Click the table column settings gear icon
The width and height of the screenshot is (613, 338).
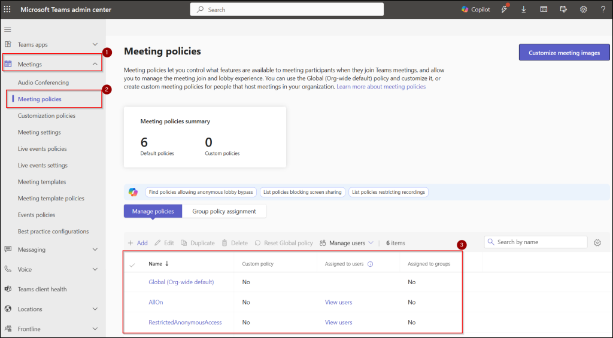(x=597, y=243)
